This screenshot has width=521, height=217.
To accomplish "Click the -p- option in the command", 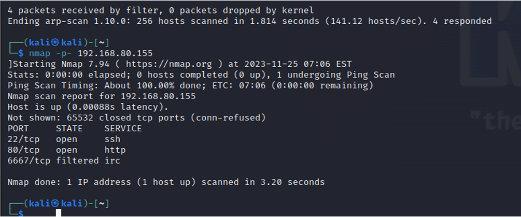I will 64,54.
